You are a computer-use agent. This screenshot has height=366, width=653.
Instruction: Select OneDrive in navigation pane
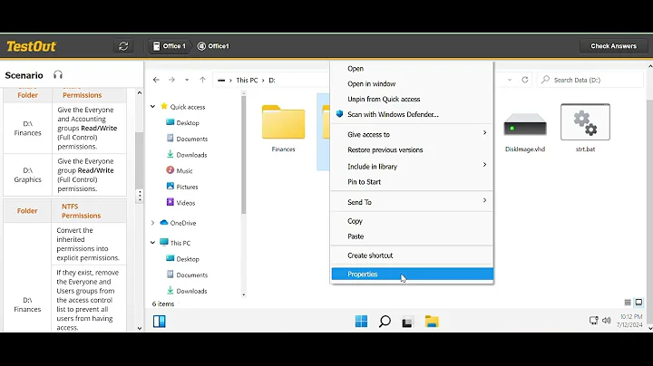pyautogui.click(x=178, y=223)
